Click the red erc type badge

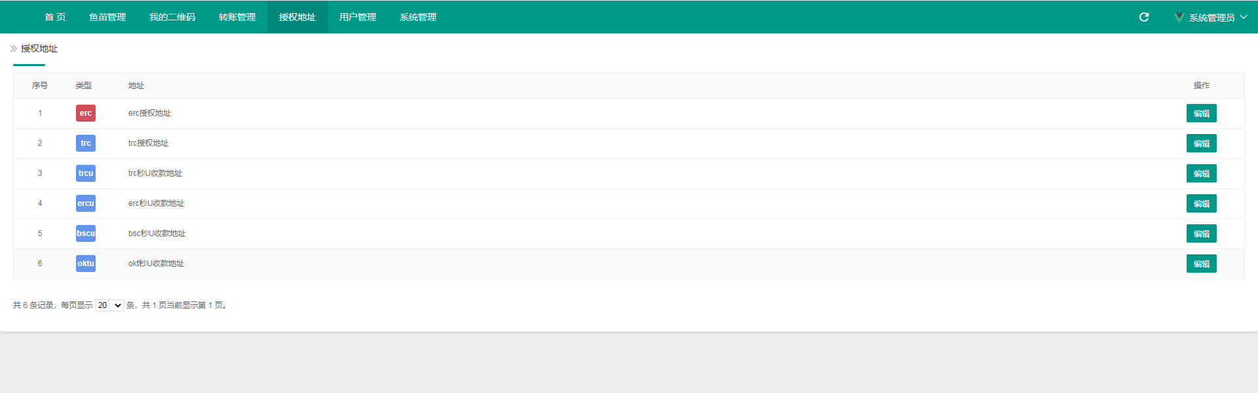click(x=86, y=113)
